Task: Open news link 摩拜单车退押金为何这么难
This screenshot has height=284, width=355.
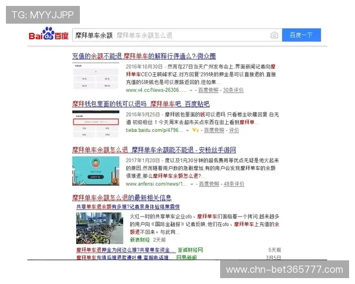Action: point(125,250)
